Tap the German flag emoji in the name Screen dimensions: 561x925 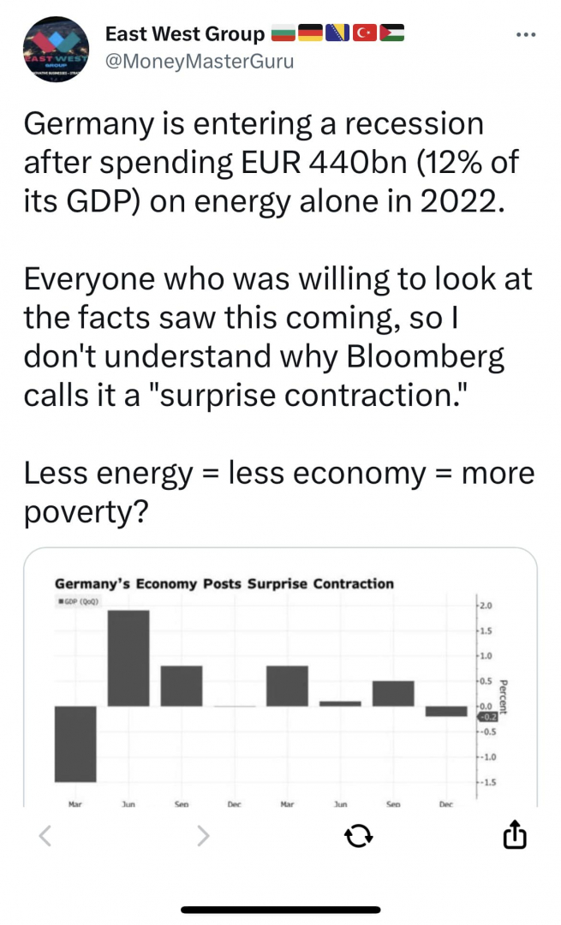tap(310, 33)
